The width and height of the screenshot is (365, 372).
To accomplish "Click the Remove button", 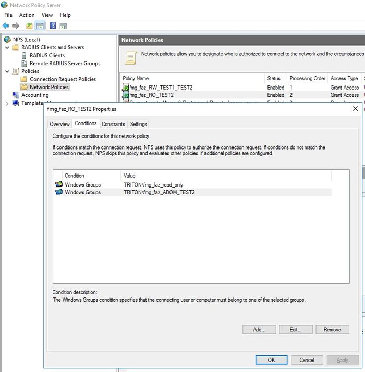I will [332, 329].
